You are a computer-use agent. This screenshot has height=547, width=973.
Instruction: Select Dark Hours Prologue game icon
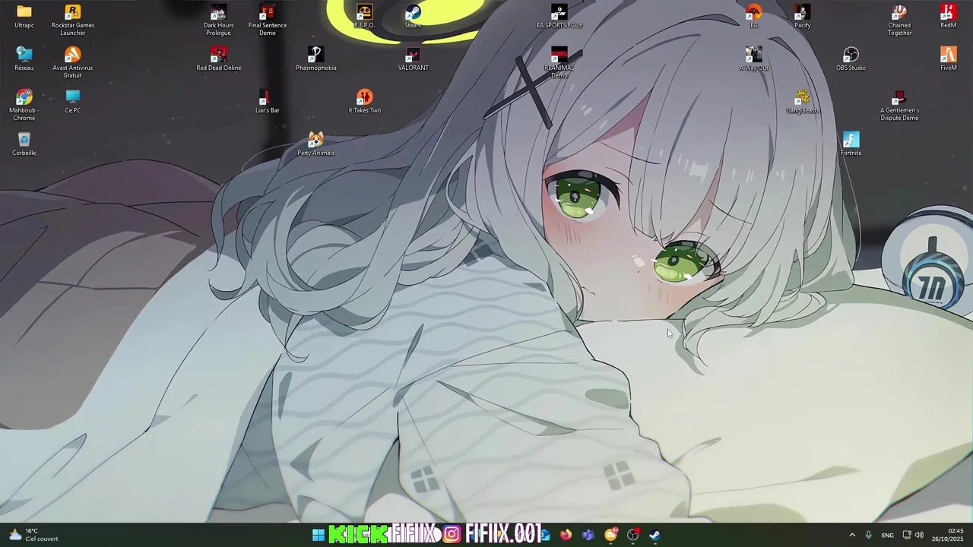tap(218, 20)
